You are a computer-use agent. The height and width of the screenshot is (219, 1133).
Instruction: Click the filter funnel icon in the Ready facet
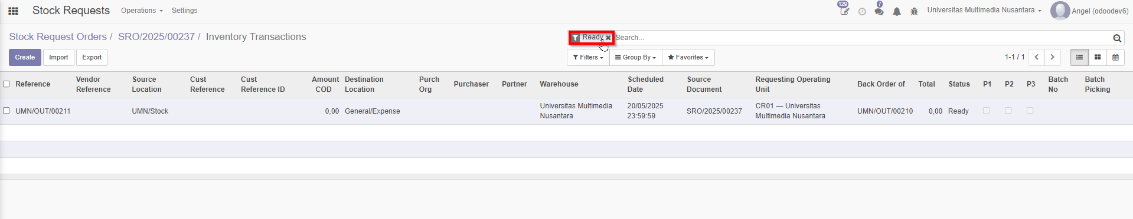(x=575, y=38)
